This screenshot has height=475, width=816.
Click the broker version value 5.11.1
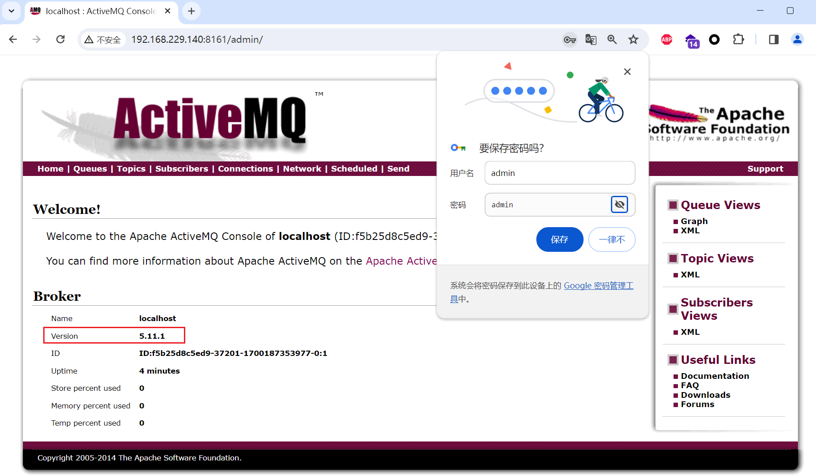[152, 336]
